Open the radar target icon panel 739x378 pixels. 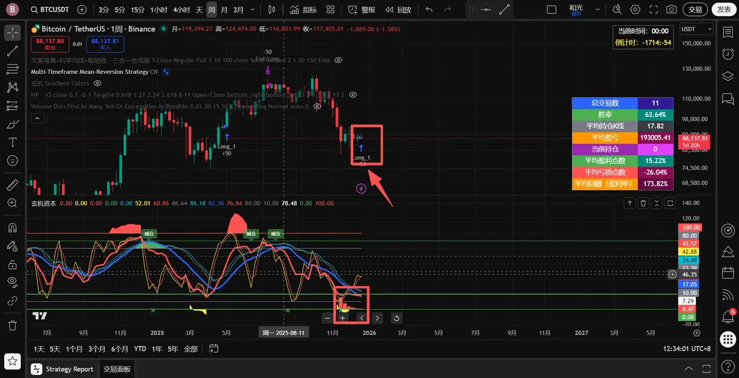coord(728,231)
